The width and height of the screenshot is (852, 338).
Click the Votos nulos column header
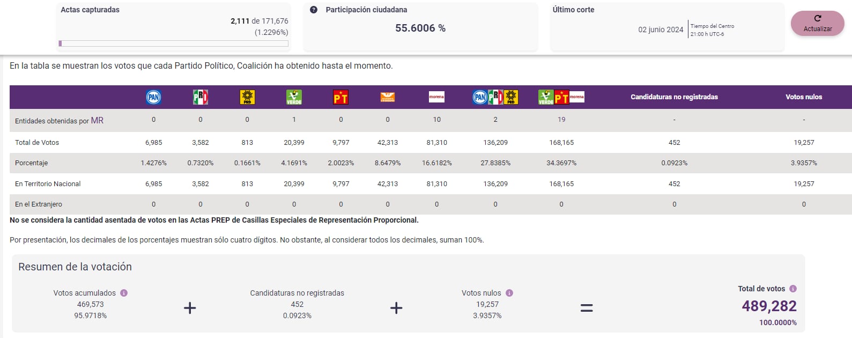click(803, 97)
